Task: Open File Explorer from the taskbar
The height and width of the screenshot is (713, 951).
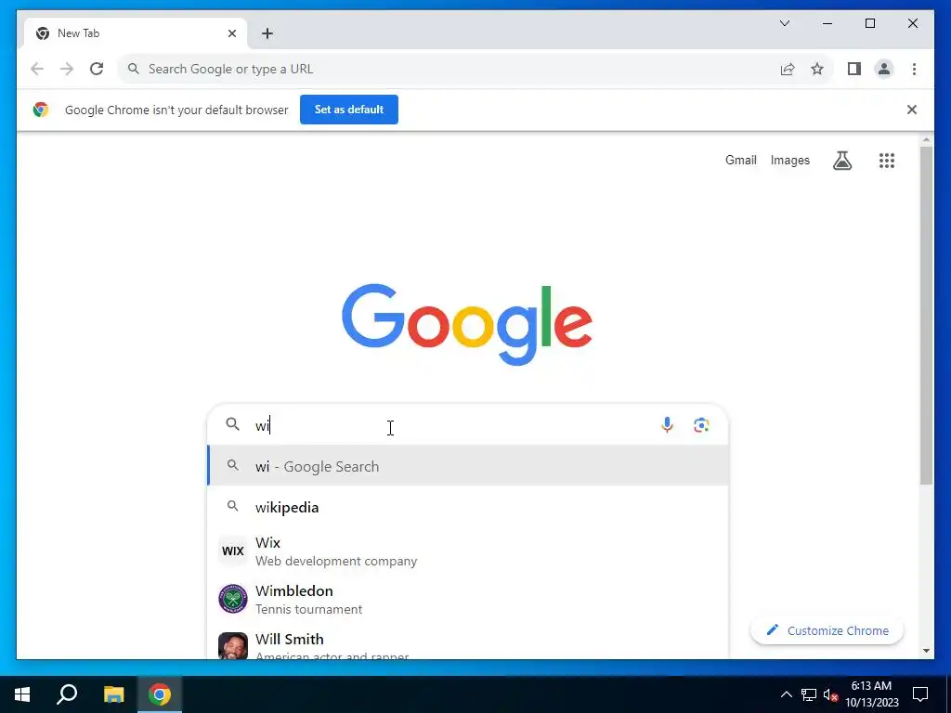Action: (113, 694)
